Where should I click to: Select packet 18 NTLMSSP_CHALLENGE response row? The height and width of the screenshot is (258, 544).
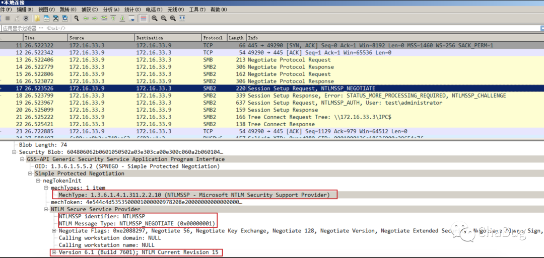(272, 96)
